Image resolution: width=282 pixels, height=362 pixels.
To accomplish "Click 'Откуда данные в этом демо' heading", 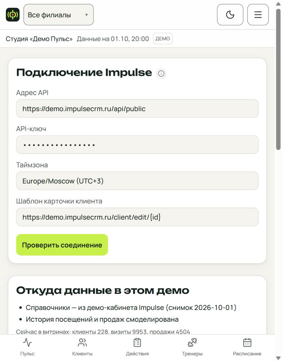I will pos(103,290).
